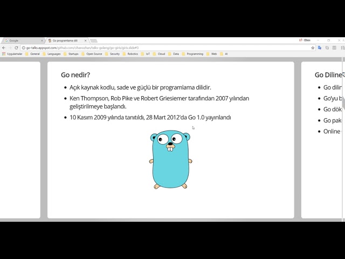
Task: Open the IoT bookmarks folder
Action: (146, 54)
